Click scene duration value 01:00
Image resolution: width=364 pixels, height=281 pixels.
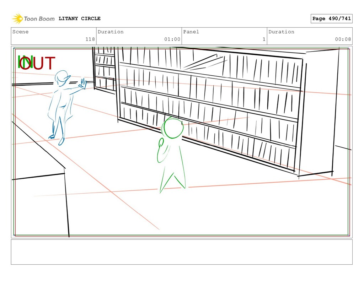click(172, 39)
